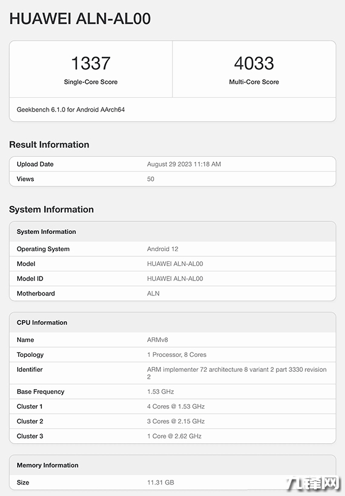Click the Result Information heading
This screenshot has height=496, width=345.
coord(49,145)
